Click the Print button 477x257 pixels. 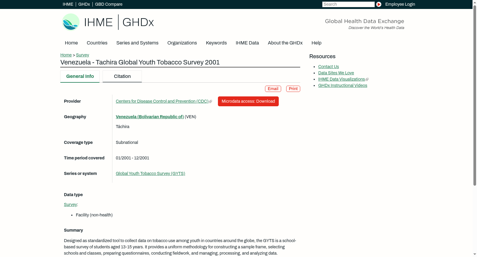click(293, 89)
